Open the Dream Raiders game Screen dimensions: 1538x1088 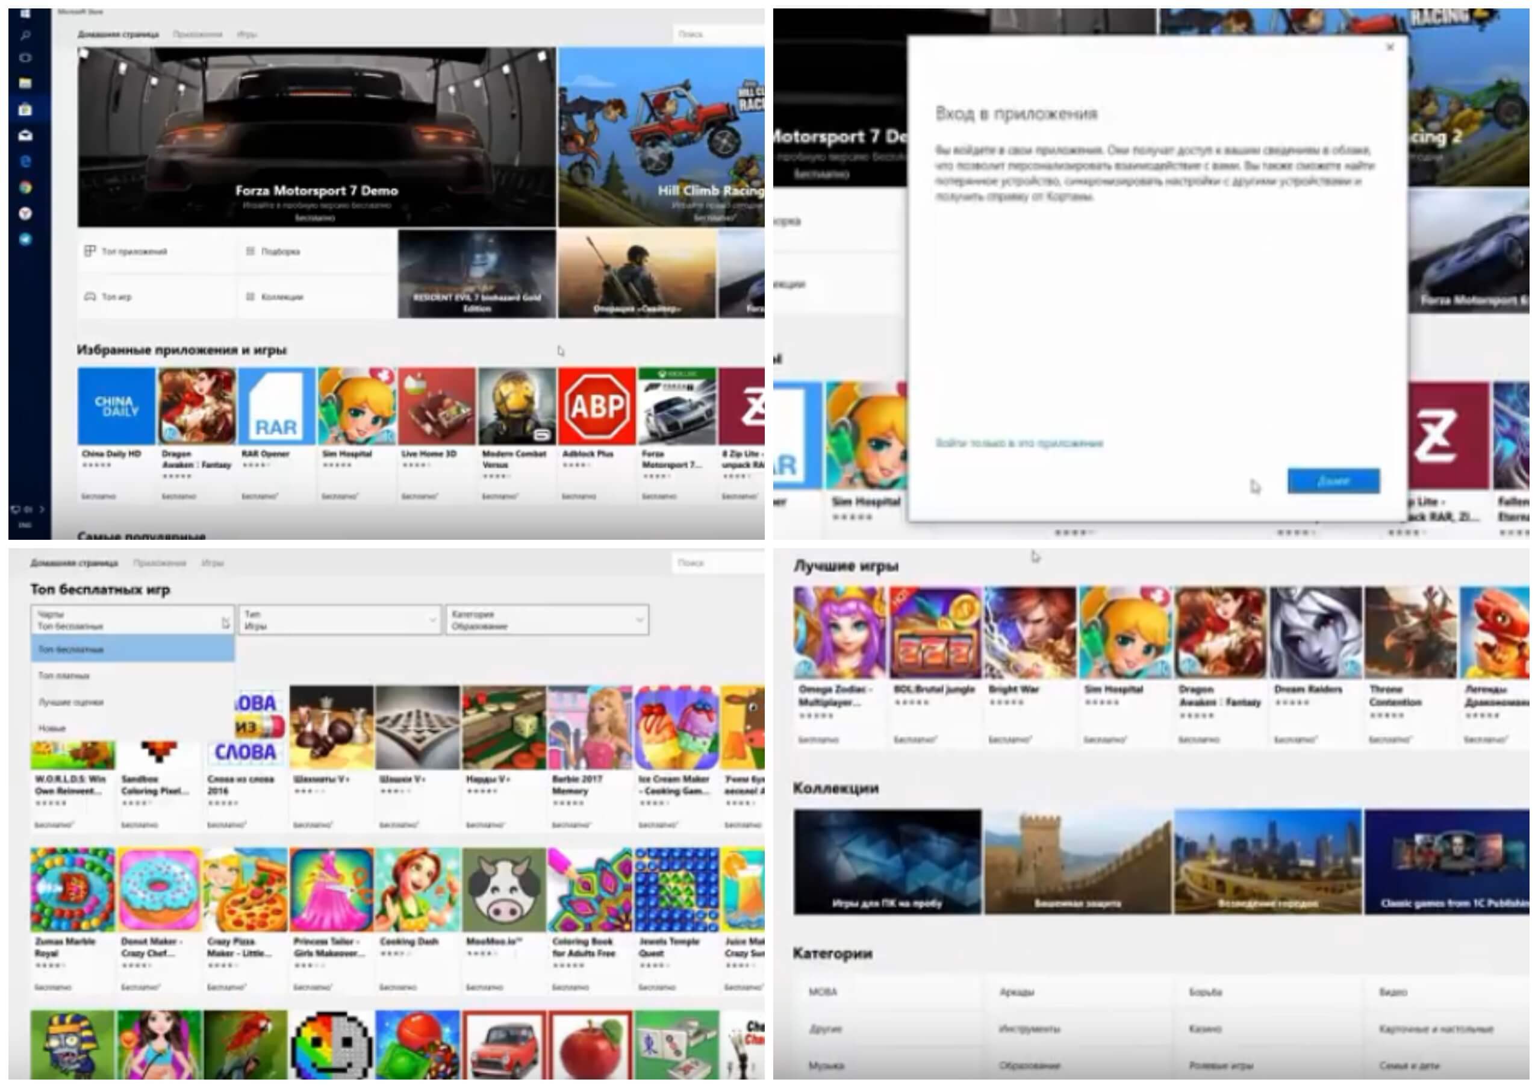click(x=1316, y=667)
